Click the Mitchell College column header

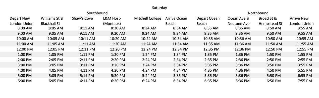click(148, 18)
